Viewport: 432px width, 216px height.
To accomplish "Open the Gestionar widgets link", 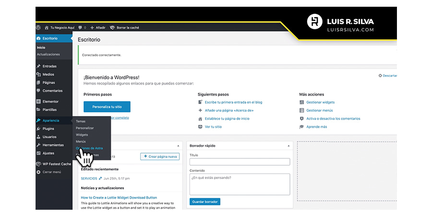I will point(321,102).
